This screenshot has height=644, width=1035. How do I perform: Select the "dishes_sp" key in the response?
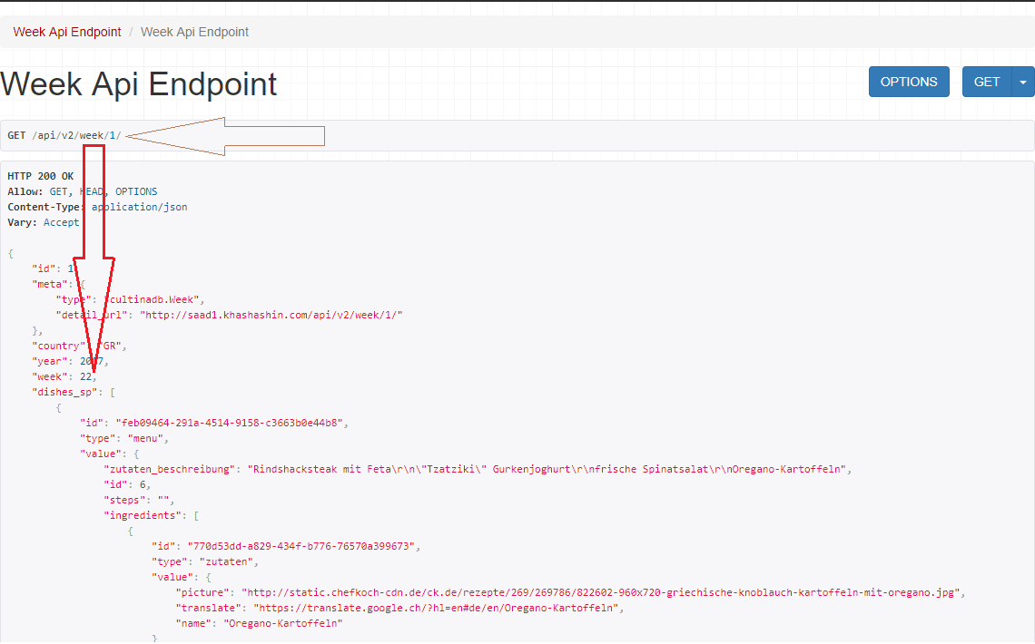coord(64,392)
